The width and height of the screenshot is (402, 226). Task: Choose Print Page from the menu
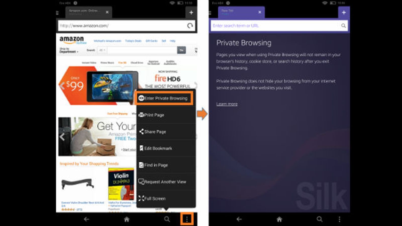coord(166,115)
